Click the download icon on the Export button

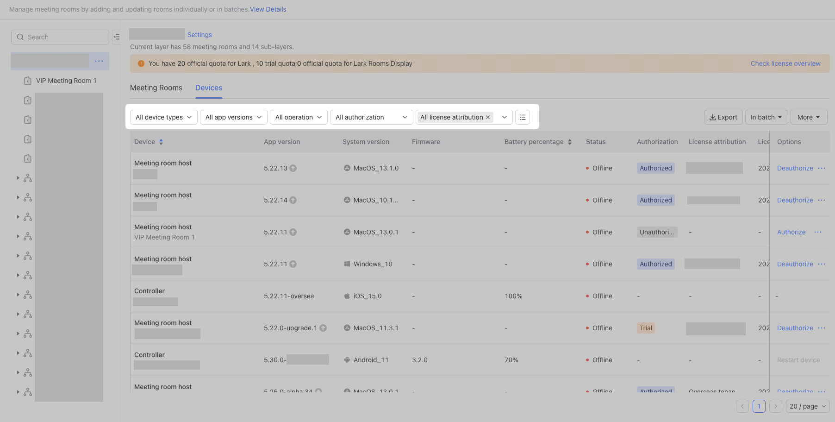tap(712, 117)
